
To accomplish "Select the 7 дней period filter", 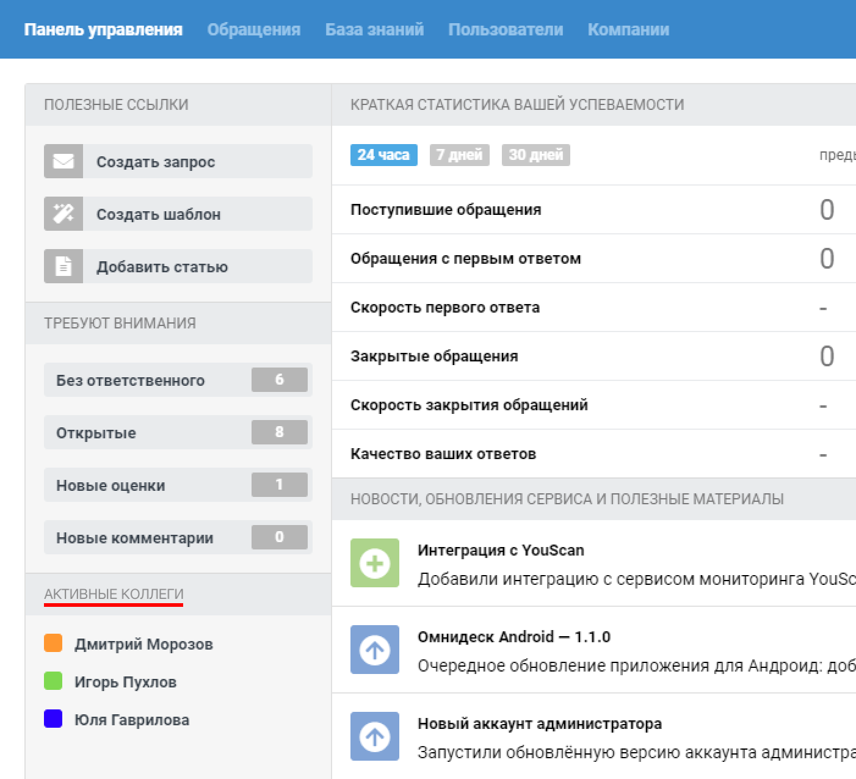I will click(x=459, y=155).
